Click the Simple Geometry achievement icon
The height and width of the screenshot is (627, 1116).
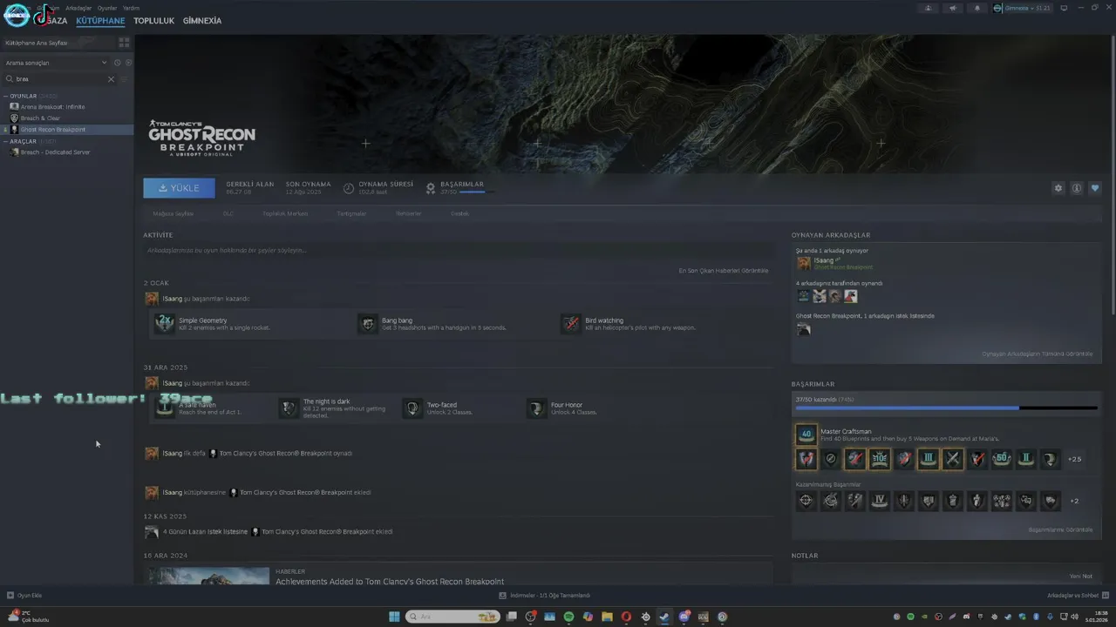[165, 324]
